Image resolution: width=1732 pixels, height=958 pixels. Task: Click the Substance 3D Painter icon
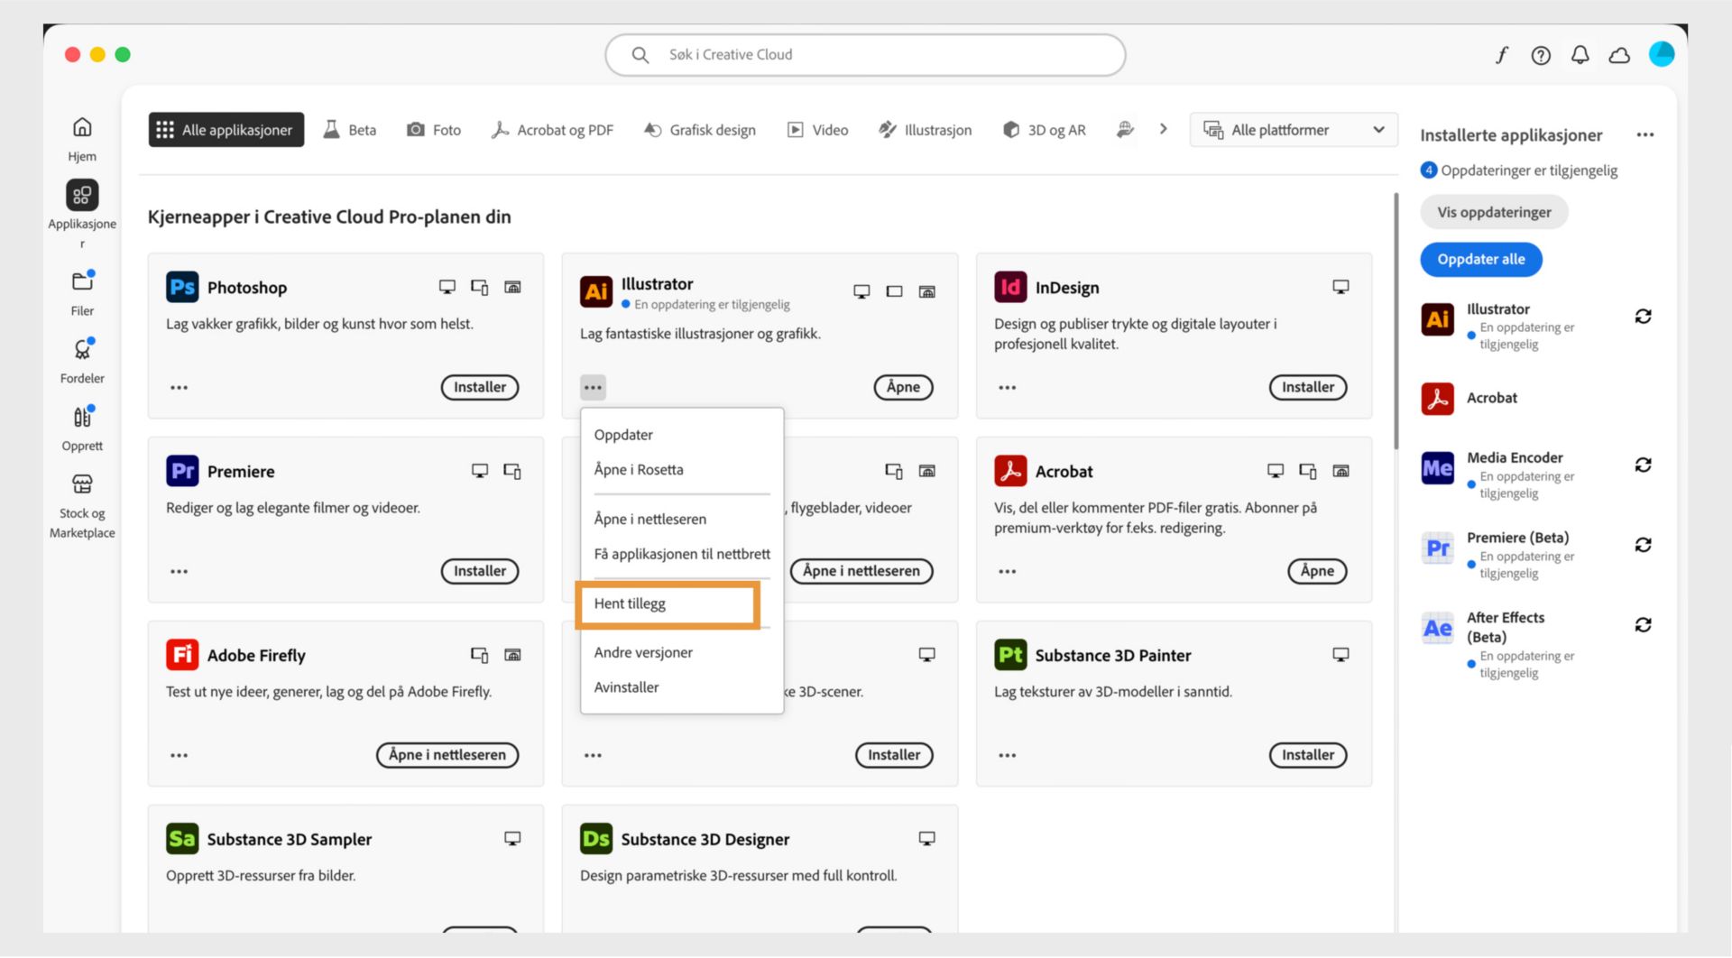tap(1010, 655)
